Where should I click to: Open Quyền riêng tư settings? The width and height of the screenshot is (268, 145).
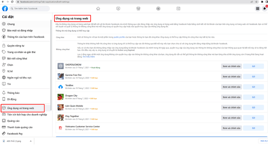click(x=26, y=46)
